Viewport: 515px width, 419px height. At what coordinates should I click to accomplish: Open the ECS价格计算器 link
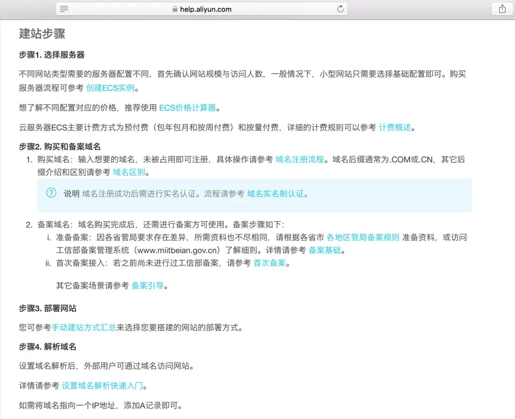coord(188,108)
